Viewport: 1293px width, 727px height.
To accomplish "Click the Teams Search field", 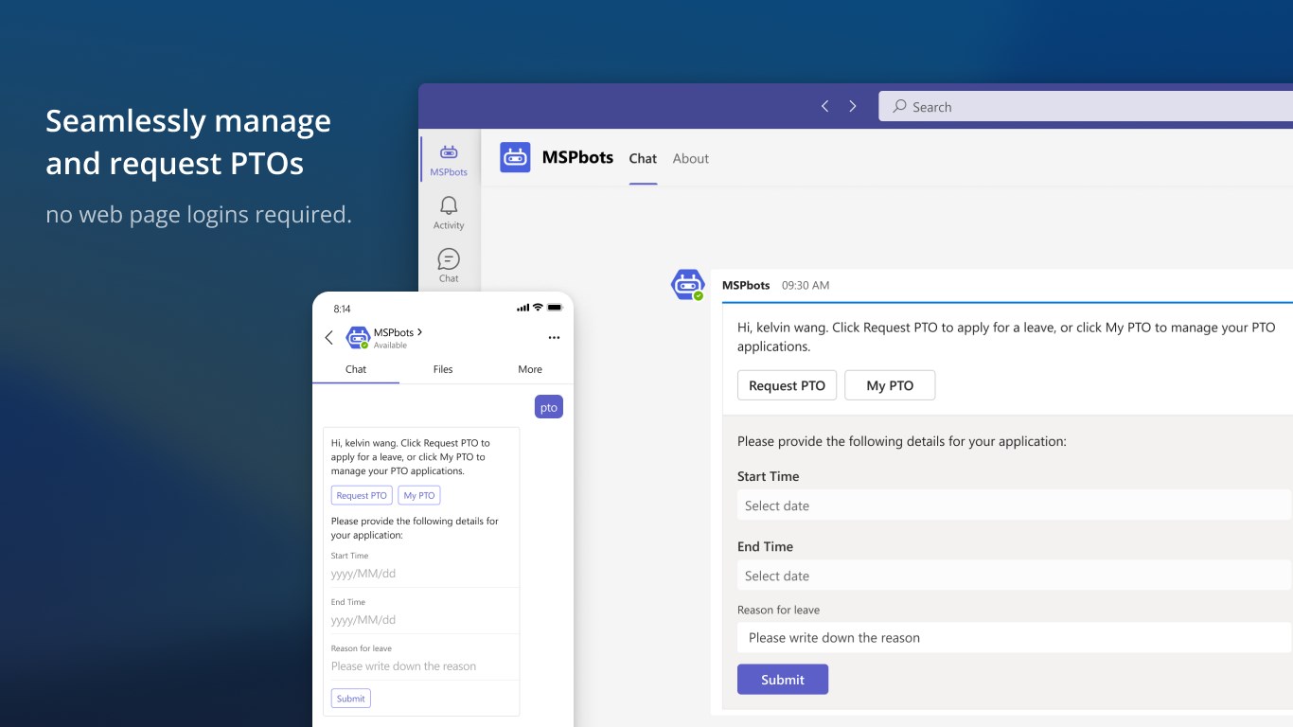I will 1086,106.
